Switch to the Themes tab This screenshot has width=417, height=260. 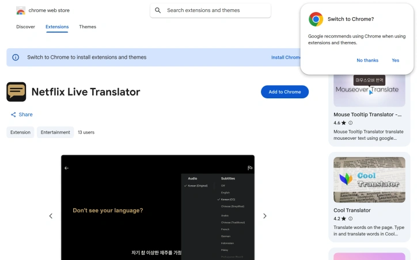tap(88, 27)
